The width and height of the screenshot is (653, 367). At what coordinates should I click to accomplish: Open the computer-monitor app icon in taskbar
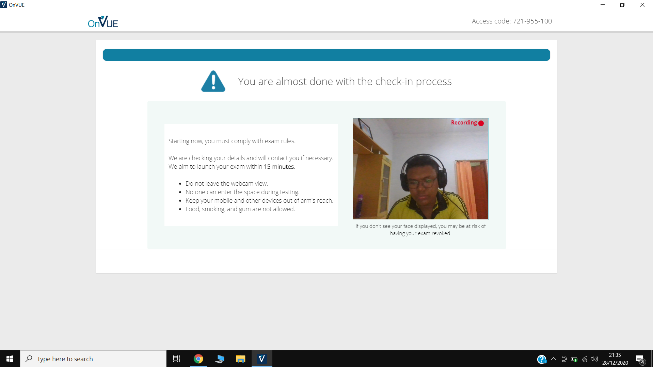point(220,359)
